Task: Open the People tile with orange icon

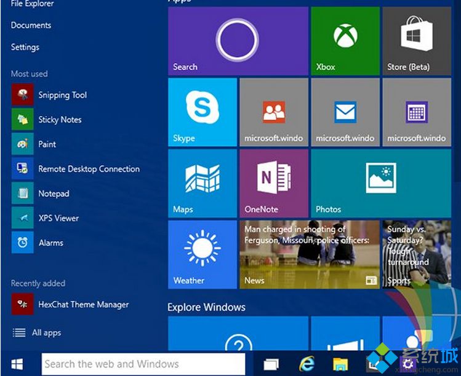Action: tap(274, 112)
